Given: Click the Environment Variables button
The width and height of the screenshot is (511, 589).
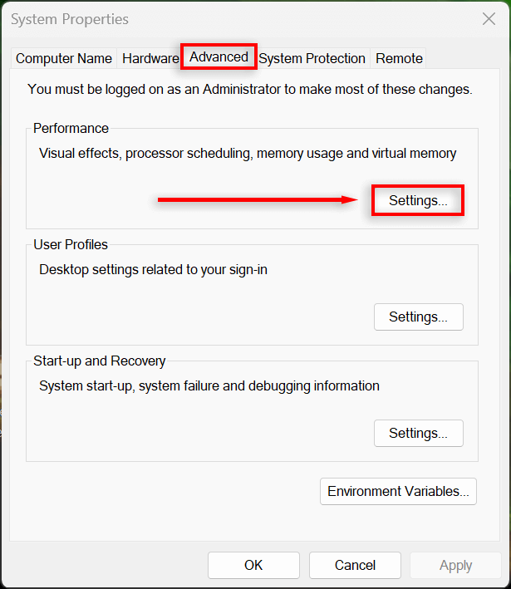Looking at the screenshot, I should 398,491.
